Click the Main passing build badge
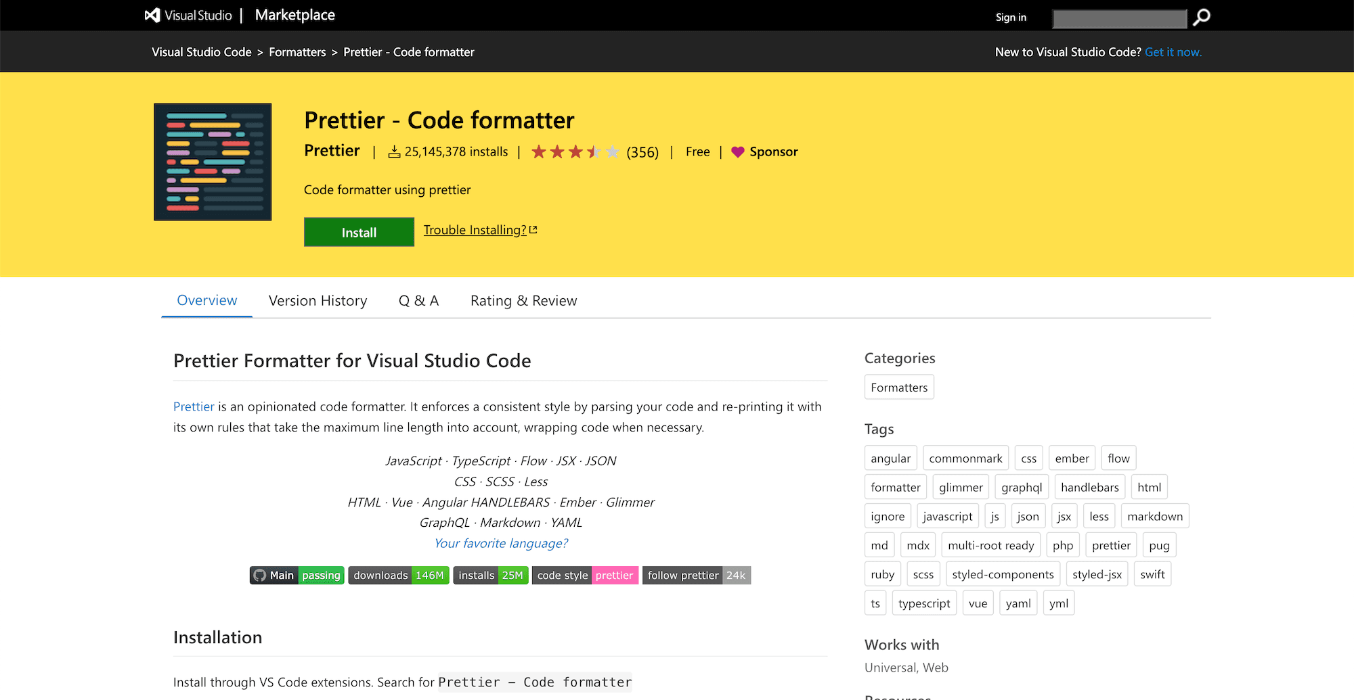1354x700 pixels. click(297, 576)
